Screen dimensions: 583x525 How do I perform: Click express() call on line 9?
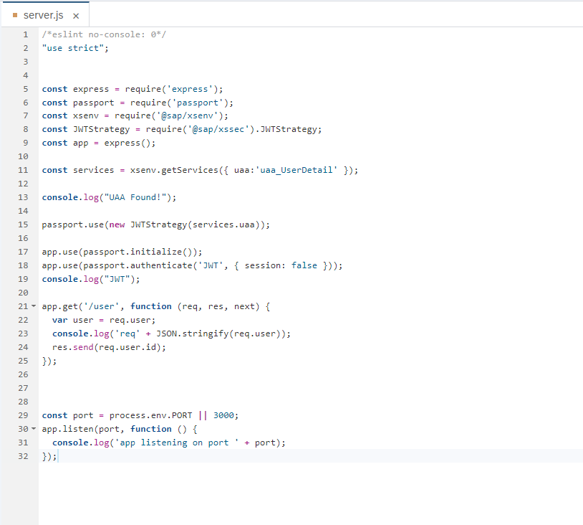pyautogui.click(x=127, y=143)
